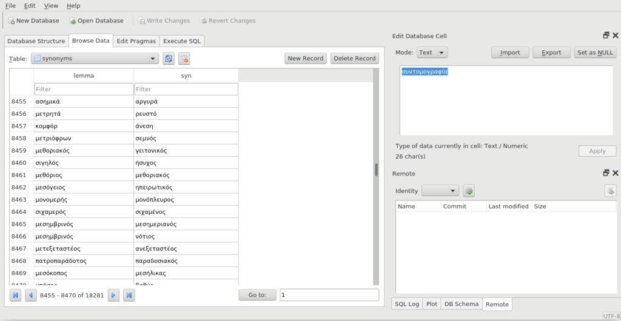Open the Identity dropdown in Remote
Viewport: 621px width, 321px height.
(440, 191)
